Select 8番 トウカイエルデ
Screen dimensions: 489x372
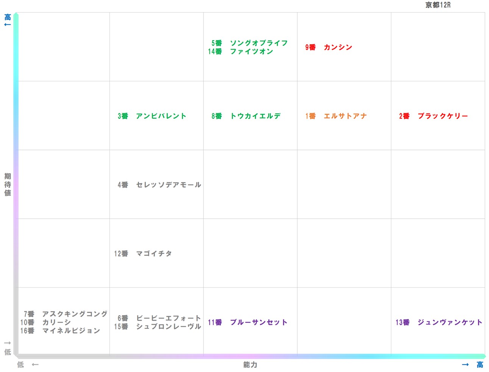[x=246, y=116]
